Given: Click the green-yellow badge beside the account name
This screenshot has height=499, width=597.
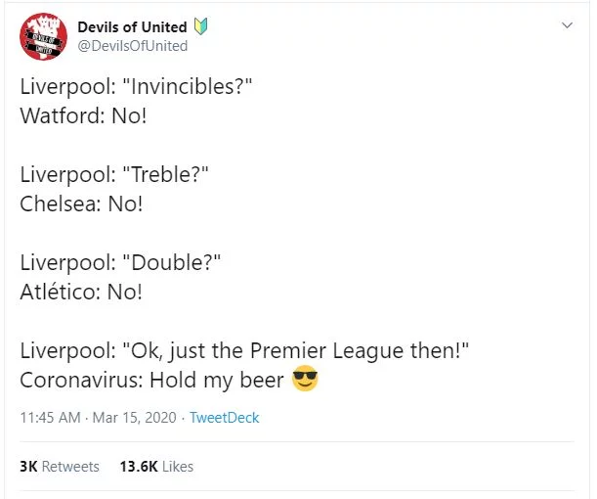Looking at the screenshot, I should tap(203, 26).
